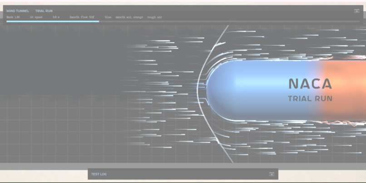
Task: Click the unfilled part of the progress bar
Action: tap(229, 21)
